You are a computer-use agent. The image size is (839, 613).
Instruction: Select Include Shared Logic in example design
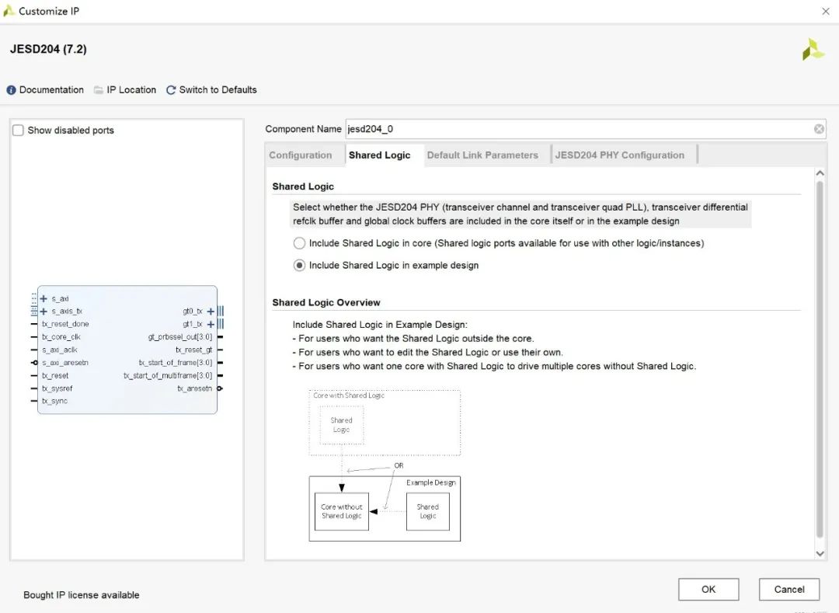299,265
